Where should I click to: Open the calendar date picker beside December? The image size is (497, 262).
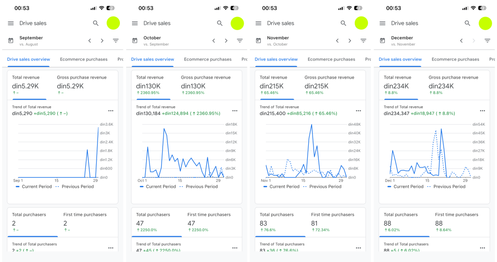click(x=382, y=41)
